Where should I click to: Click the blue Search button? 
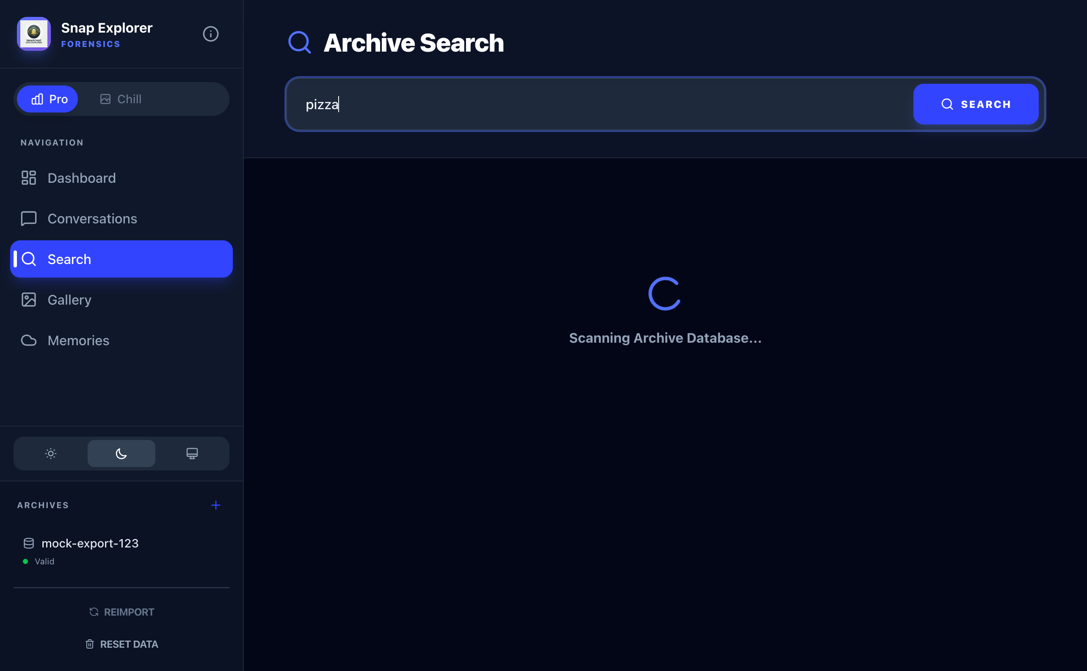coord(975,104)
